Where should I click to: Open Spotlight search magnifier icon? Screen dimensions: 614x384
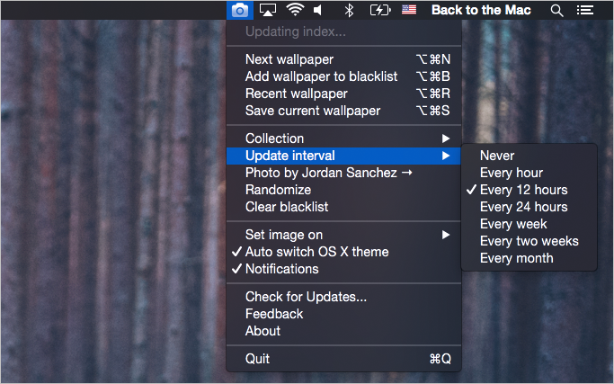coord(556,11)
